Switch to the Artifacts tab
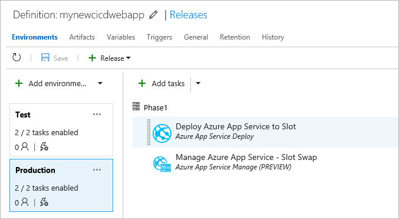Image resolution: width=399 pixels, height=219 pixels. [x=82, y=37]
